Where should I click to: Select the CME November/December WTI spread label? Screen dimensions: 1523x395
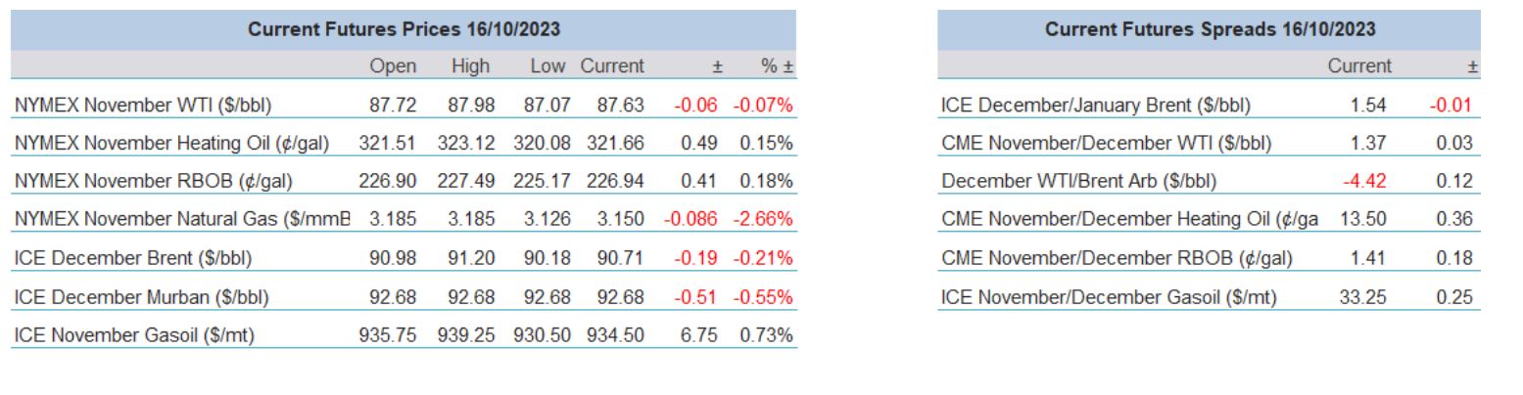pos(1106,143)
